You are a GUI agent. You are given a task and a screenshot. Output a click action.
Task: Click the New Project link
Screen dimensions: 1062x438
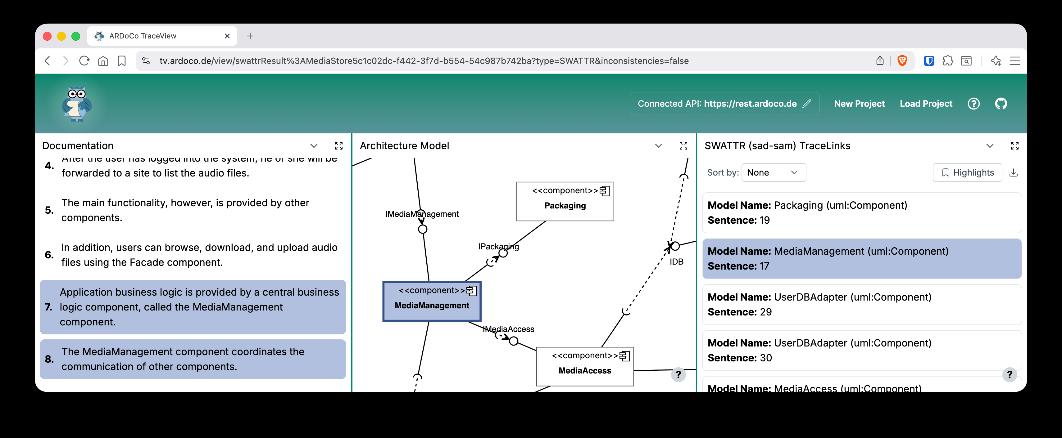click(859, 104)
